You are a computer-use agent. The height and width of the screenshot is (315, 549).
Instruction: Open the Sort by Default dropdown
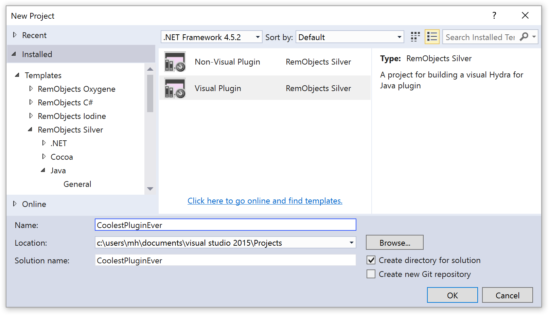[x=350, y=37]
